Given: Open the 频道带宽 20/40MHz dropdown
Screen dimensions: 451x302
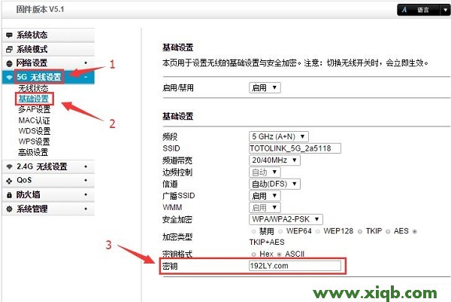Looking at the screenshot, I should click(274, 160).
